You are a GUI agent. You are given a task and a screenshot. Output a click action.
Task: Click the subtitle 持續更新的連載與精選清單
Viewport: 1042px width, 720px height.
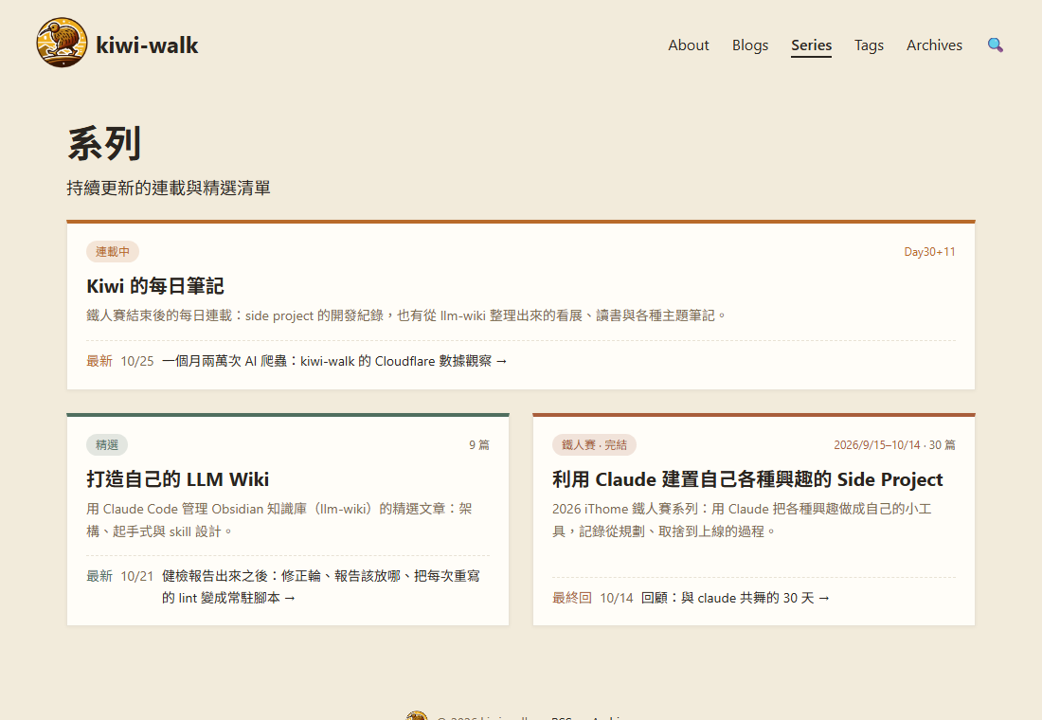(169, 189)
